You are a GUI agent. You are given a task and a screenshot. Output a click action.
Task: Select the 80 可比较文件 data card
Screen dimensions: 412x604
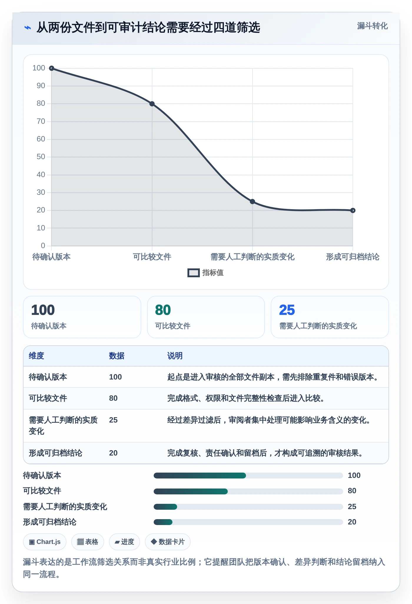[206, 317]
